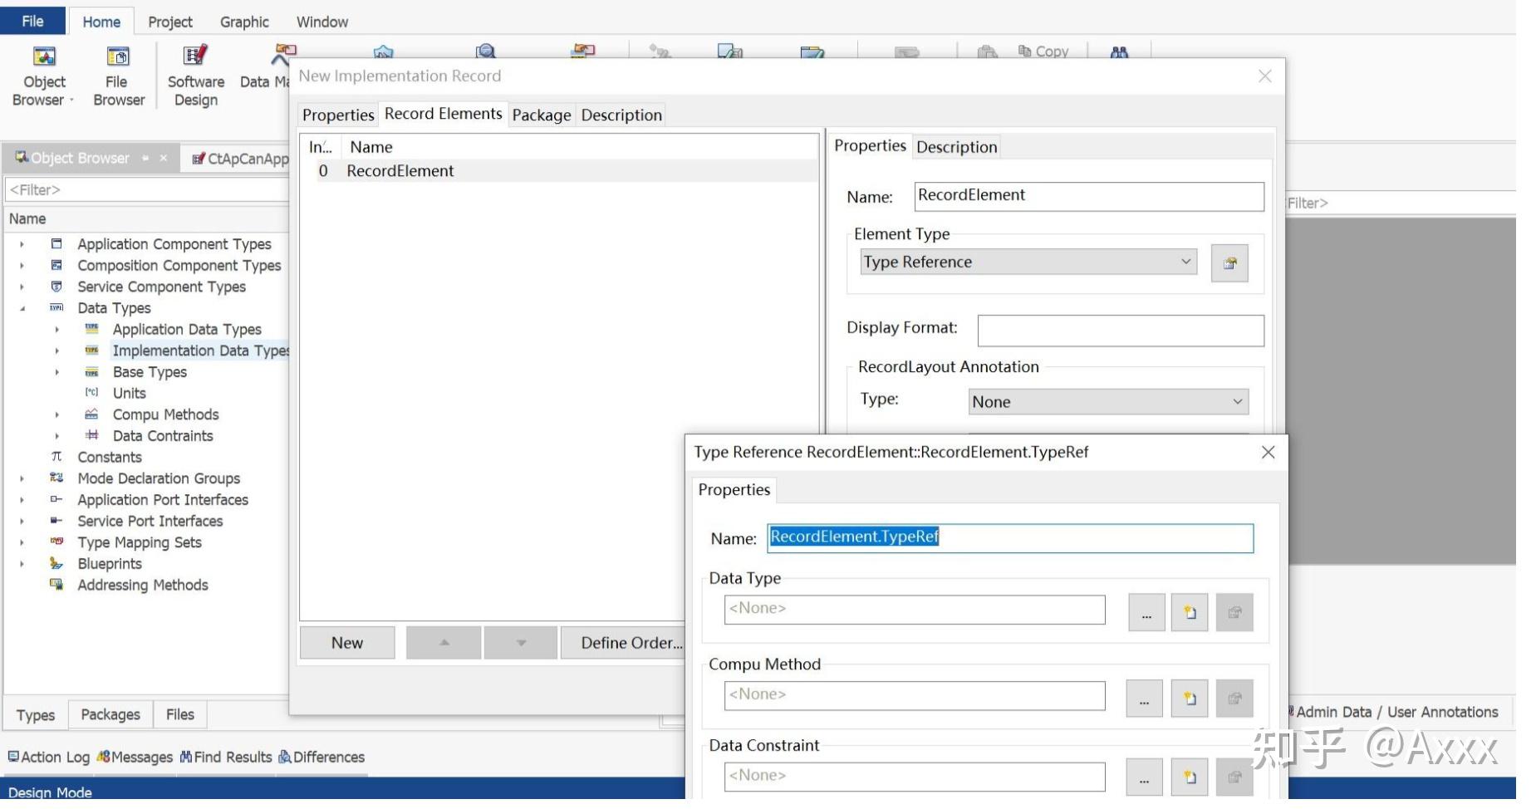This screenshot has width=1536, height=809.
Task: Expand the Application Component Types node
Action: pyautogui.click(x=22, y=245)
